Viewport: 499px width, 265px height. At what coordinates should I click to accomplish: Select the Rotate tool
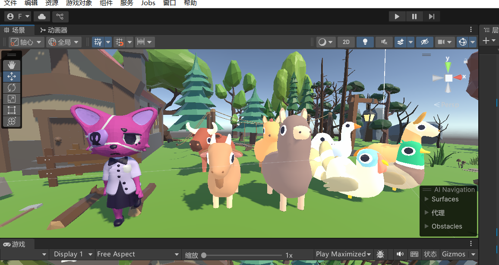click(x=12, y=88)
